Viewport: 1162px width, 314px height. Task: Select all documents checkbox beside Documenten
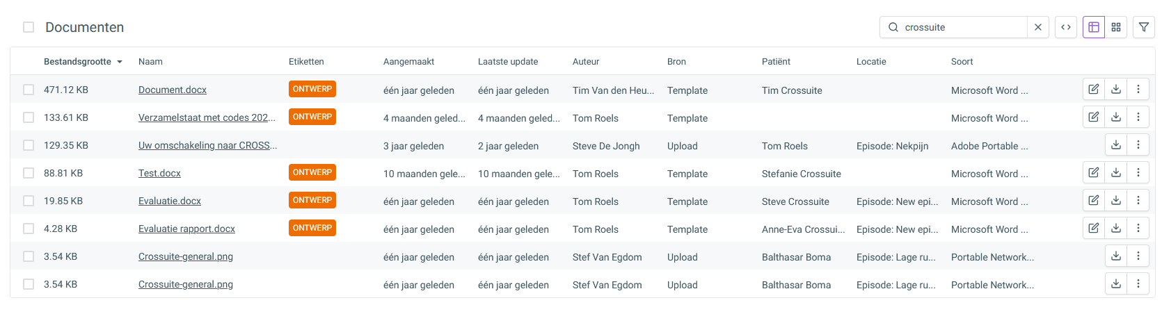(x=29, y=27)
